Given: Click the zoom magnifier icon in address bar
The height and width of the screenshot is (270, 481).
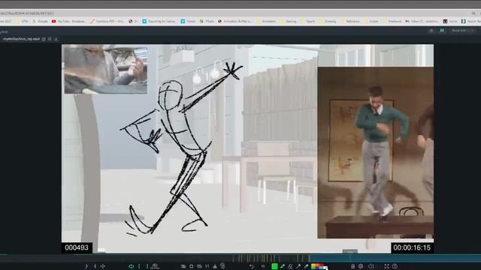Looking at the screenshot, I should point(473,13).
